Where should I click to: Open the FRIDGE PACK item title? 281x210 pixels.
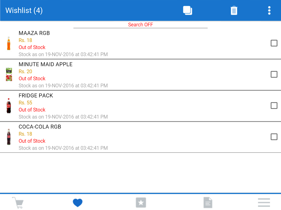(36, 96)
